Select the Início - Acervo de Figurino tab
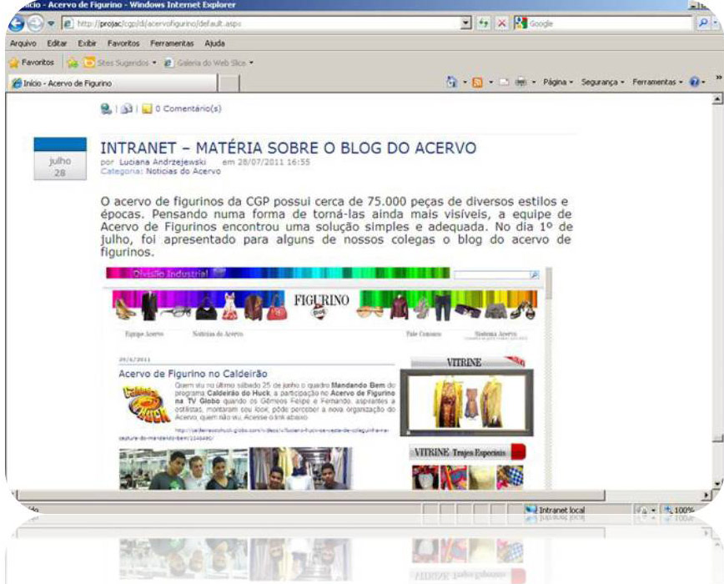The width and height of the screenshot is (724, 584). pos(65,83)
